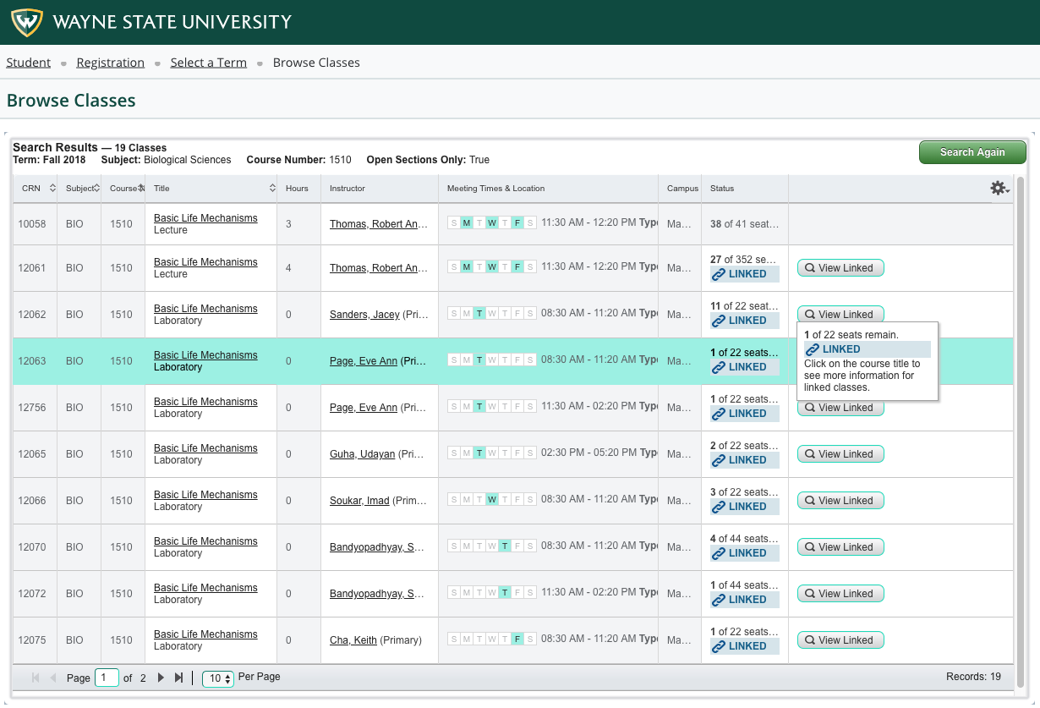
Task: Click LINKED badge for CRN 12061
Action: point(745,274)
